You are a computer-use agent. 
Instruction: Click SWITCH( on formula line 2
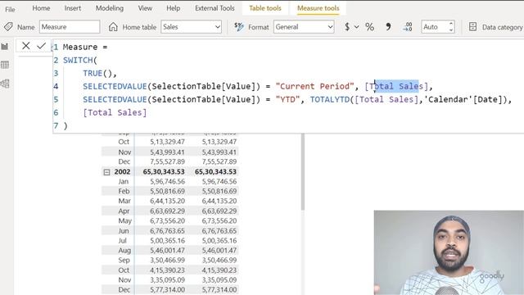coord(80,60)
